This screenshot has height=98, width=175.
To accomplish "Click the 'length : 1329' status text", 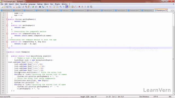I will (85, 97).
